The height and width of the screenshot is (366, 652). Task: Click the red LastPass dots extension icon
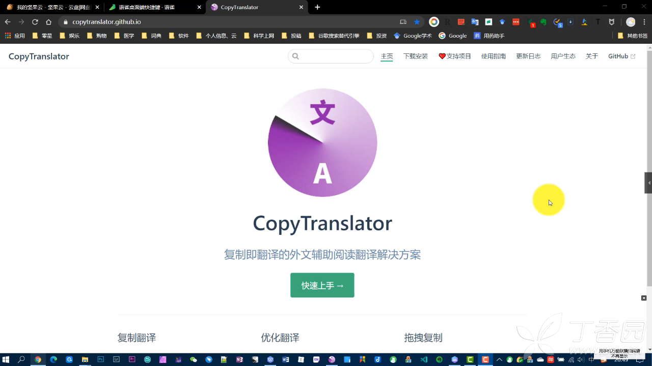coord(516,22)
